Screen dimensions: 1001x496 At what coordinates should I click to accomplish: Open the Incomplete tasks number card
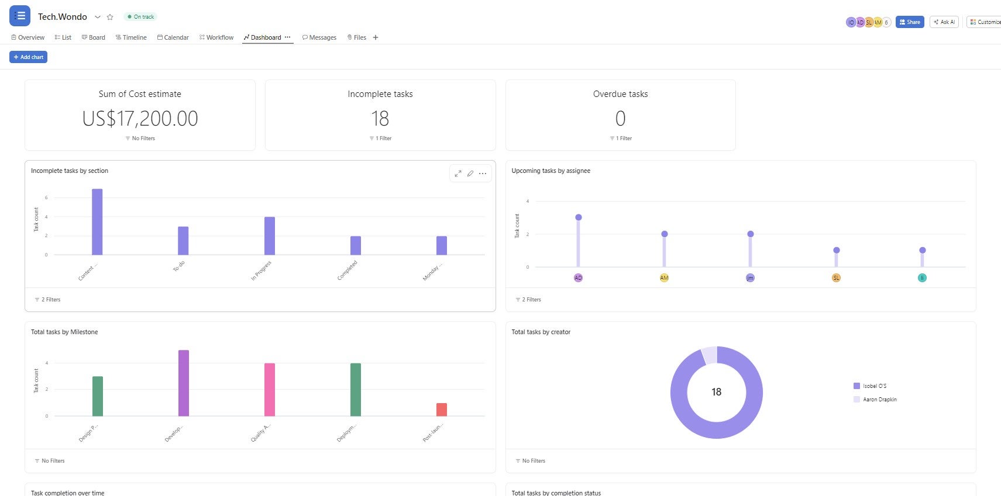[x=380, y=115]
